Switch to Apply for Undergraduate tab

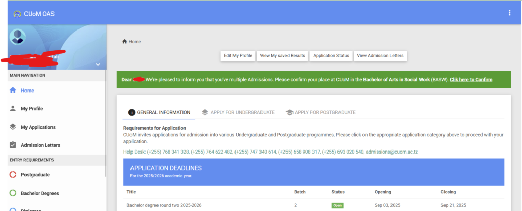point(238,112)
